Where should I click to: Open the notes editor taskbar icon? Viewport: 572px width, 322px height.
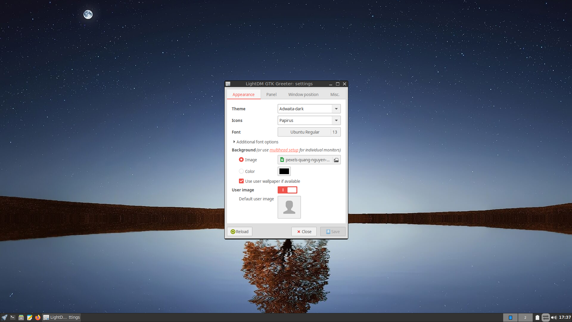click(x=29, y=318)
